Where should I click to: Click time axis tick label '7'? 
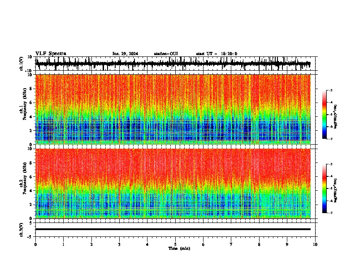tap(231, 244)
